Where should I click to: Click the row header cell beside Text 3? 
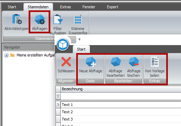pos(58,119)
